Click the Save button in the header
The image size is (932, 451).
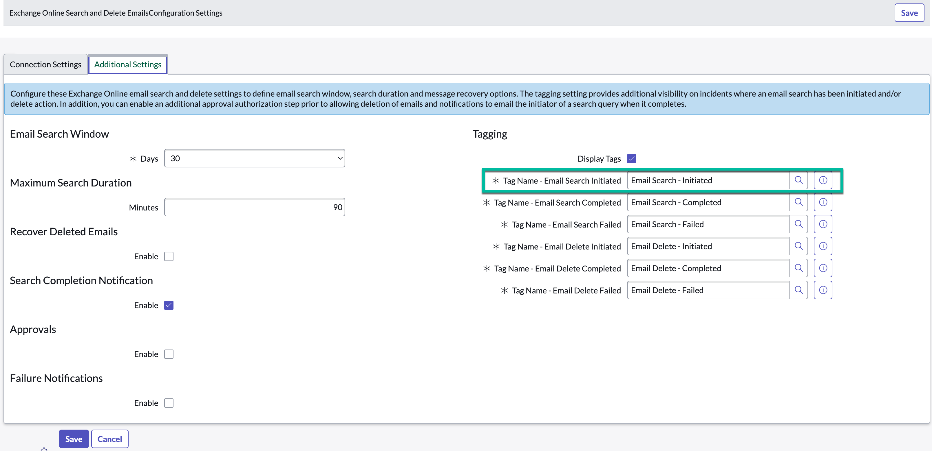(x=909, y=13)
